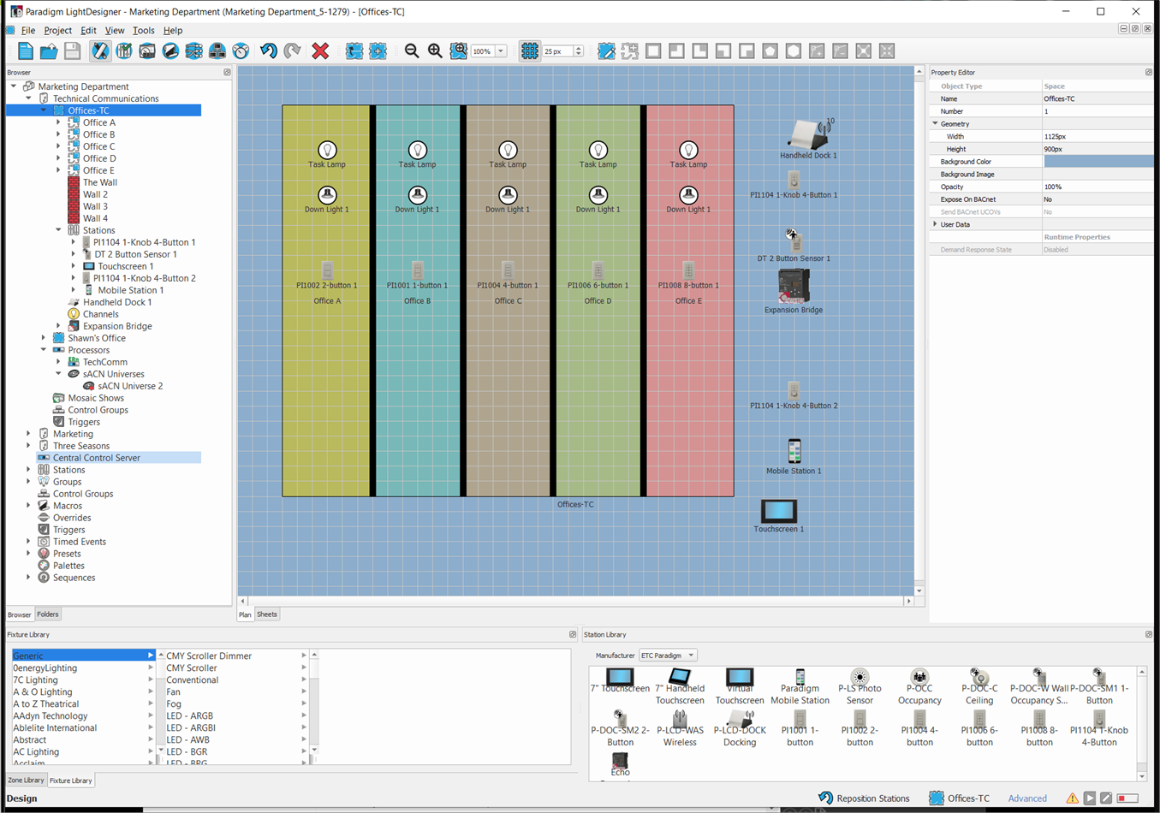1160x813 pixels.
Task: Expand Office A in browser tree
Action: [x=58, y=122]
